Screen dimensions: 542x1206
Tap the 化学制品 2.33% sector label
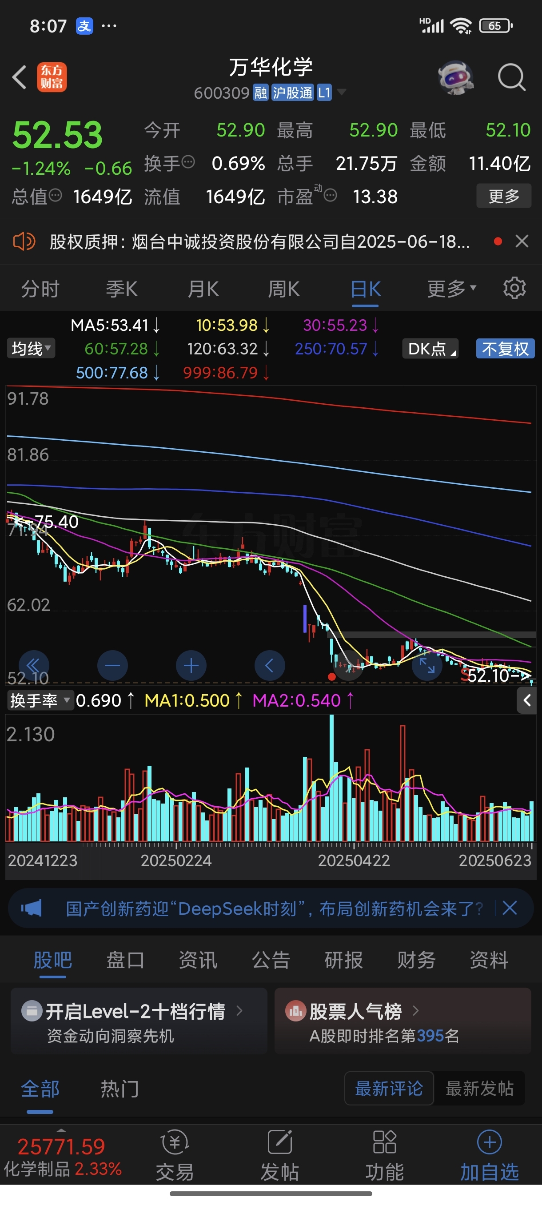click(63, 1169)
